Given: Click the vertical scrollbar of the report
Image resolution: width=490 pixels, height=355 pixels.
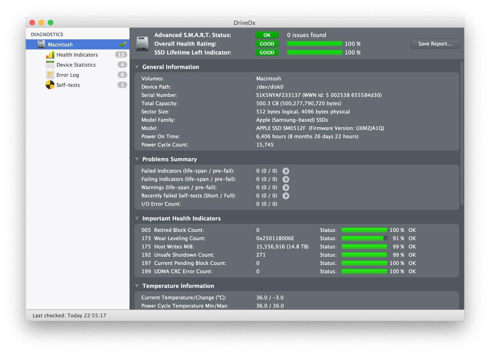Looking at the screenshot, I should (x=462, y=133).
